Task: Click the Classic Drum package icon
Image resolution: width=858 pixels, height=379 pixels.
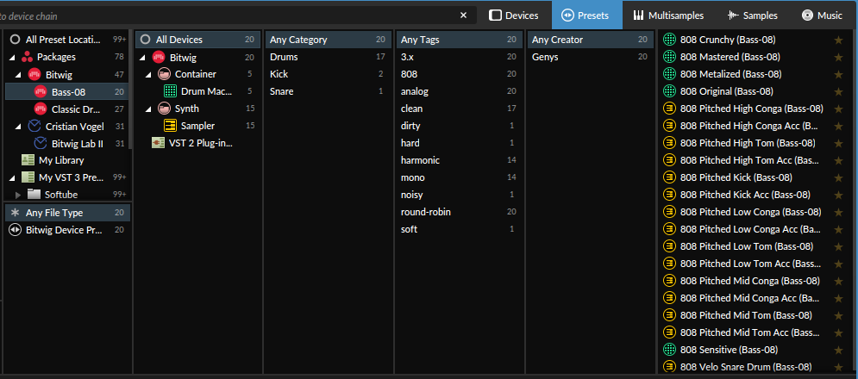Action: [41, 109]
